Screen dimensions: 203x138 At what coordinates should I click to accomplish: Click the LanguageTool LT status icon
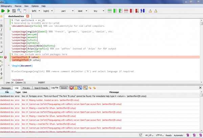click(140, 135)
